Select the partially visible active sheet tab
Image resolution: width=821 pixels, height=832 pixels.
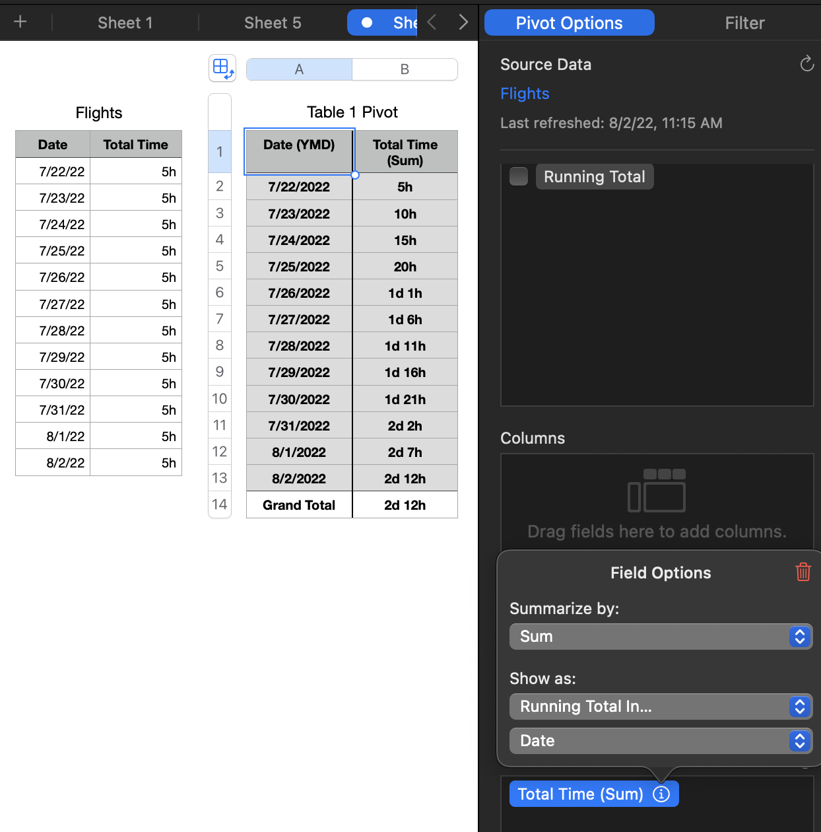[383, 22]
